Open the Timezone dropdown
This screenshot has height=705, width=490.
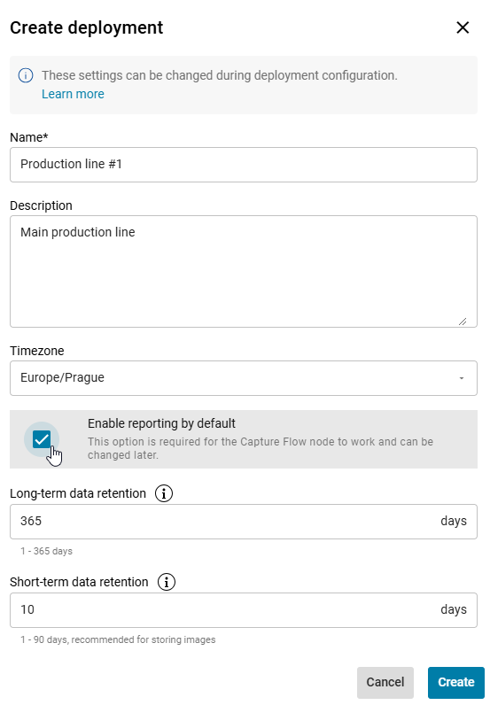pos(244,378)
